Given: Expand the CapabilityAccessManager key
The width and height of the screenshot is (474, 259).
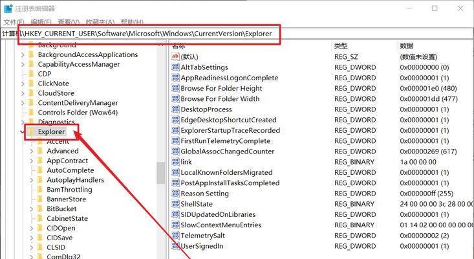Looking at the screenshot, I should tap(23, 65).
